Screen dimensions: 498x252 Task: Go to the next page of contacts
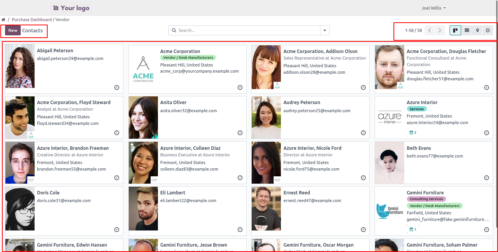(x=440, y=30)
